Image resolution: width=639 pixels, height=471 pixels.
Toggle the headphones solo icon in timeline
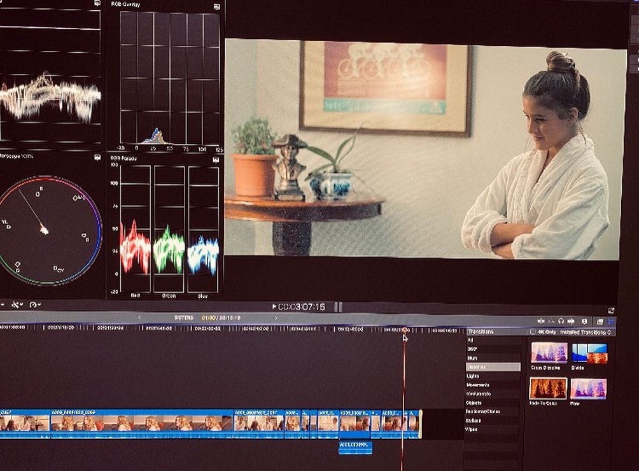pyautogui.click(x=561, y=321)
